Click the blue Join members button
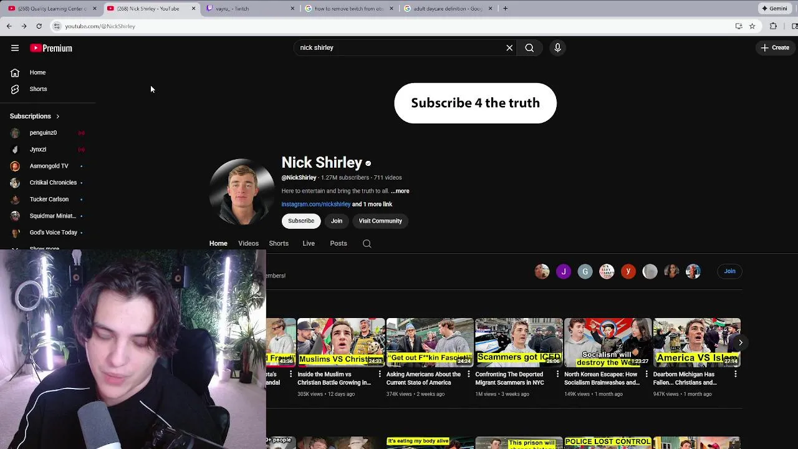The width and height of the screenshot is (798, 449). coord(729,271)
